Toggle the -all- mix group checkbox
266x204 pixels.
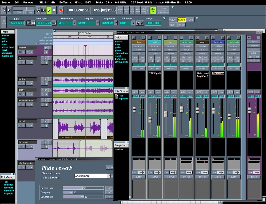click(117, 96)
